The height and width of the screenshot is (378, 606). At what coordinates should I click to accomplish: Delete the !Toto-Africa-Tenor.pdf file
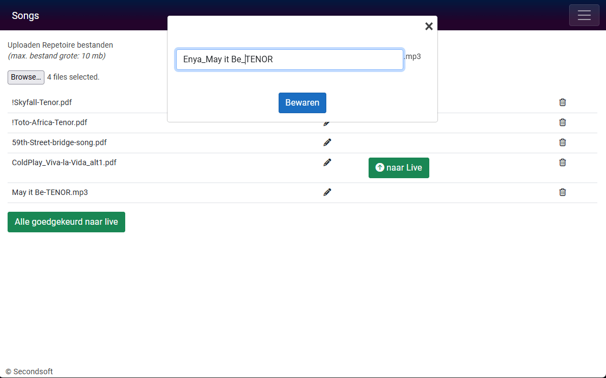point(562,122)
